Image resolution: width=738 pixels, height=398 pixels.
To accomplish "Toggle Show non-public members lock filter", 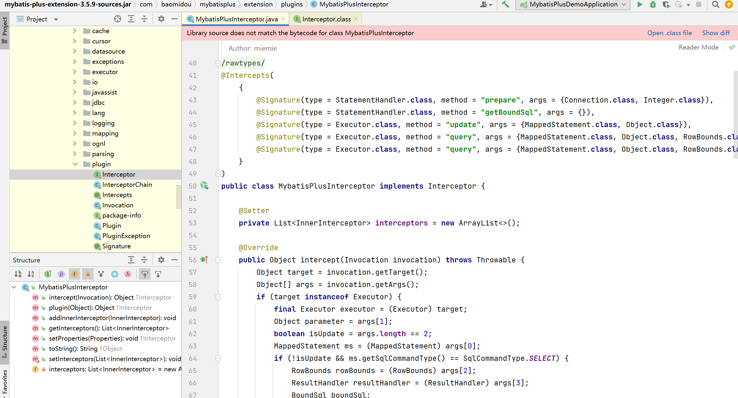I will click(88, 274).
